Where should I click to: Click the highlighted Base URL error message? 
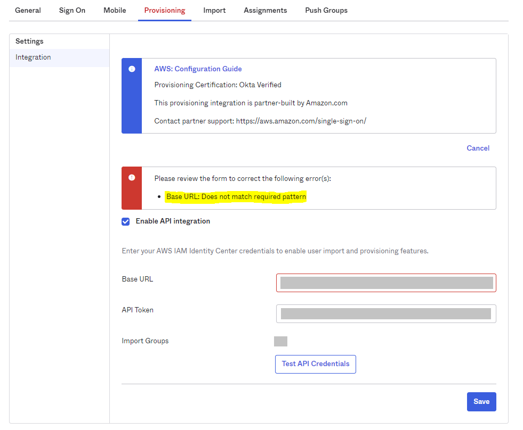pos(236,197)
